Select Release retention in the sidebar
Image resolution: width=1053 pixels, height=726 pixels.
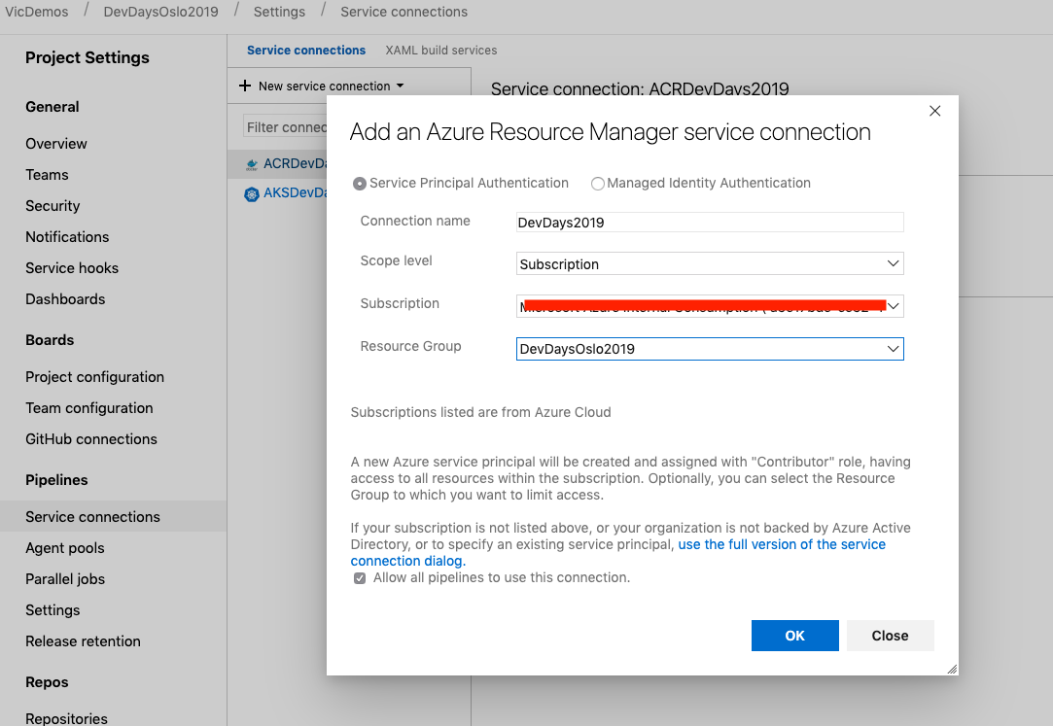(x=85, y=640)
